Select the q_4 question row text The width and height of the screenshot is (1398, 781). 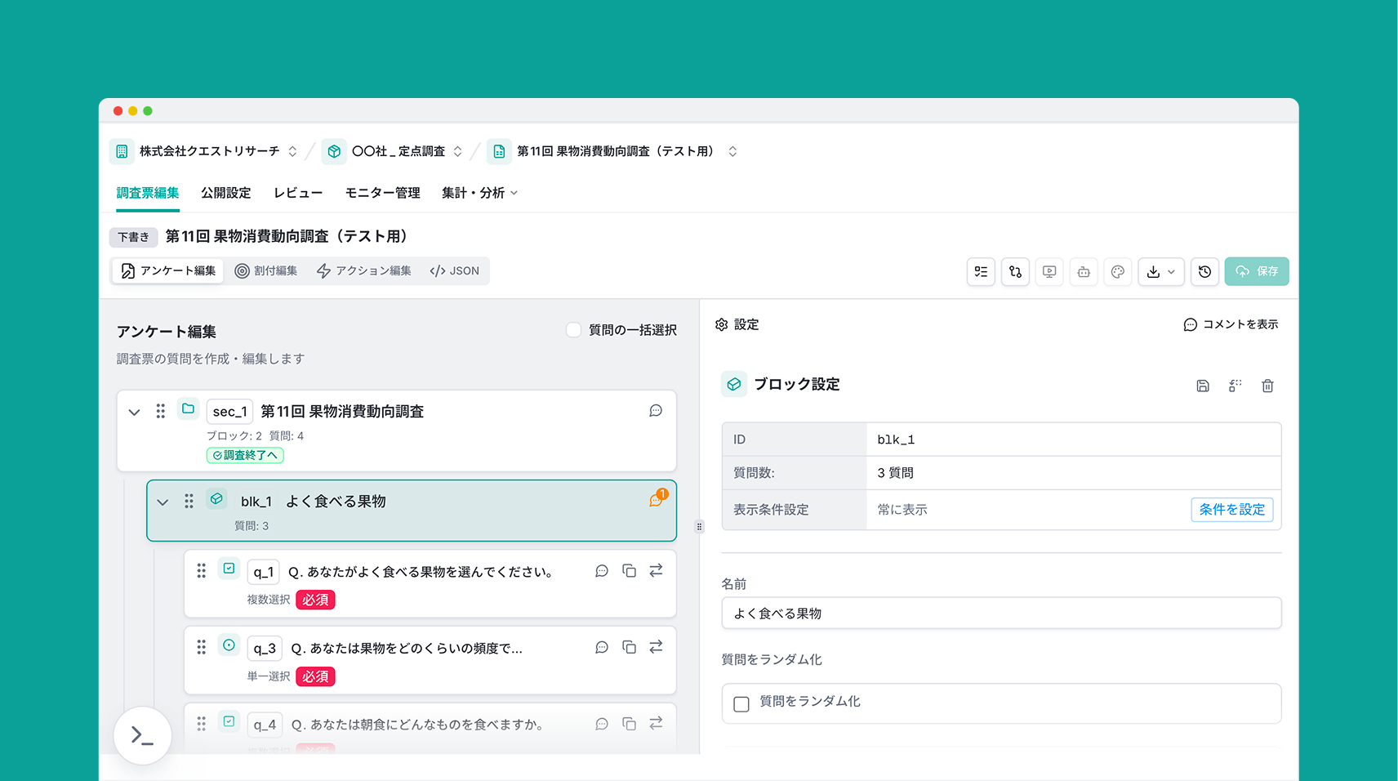[x=419, y=725]
